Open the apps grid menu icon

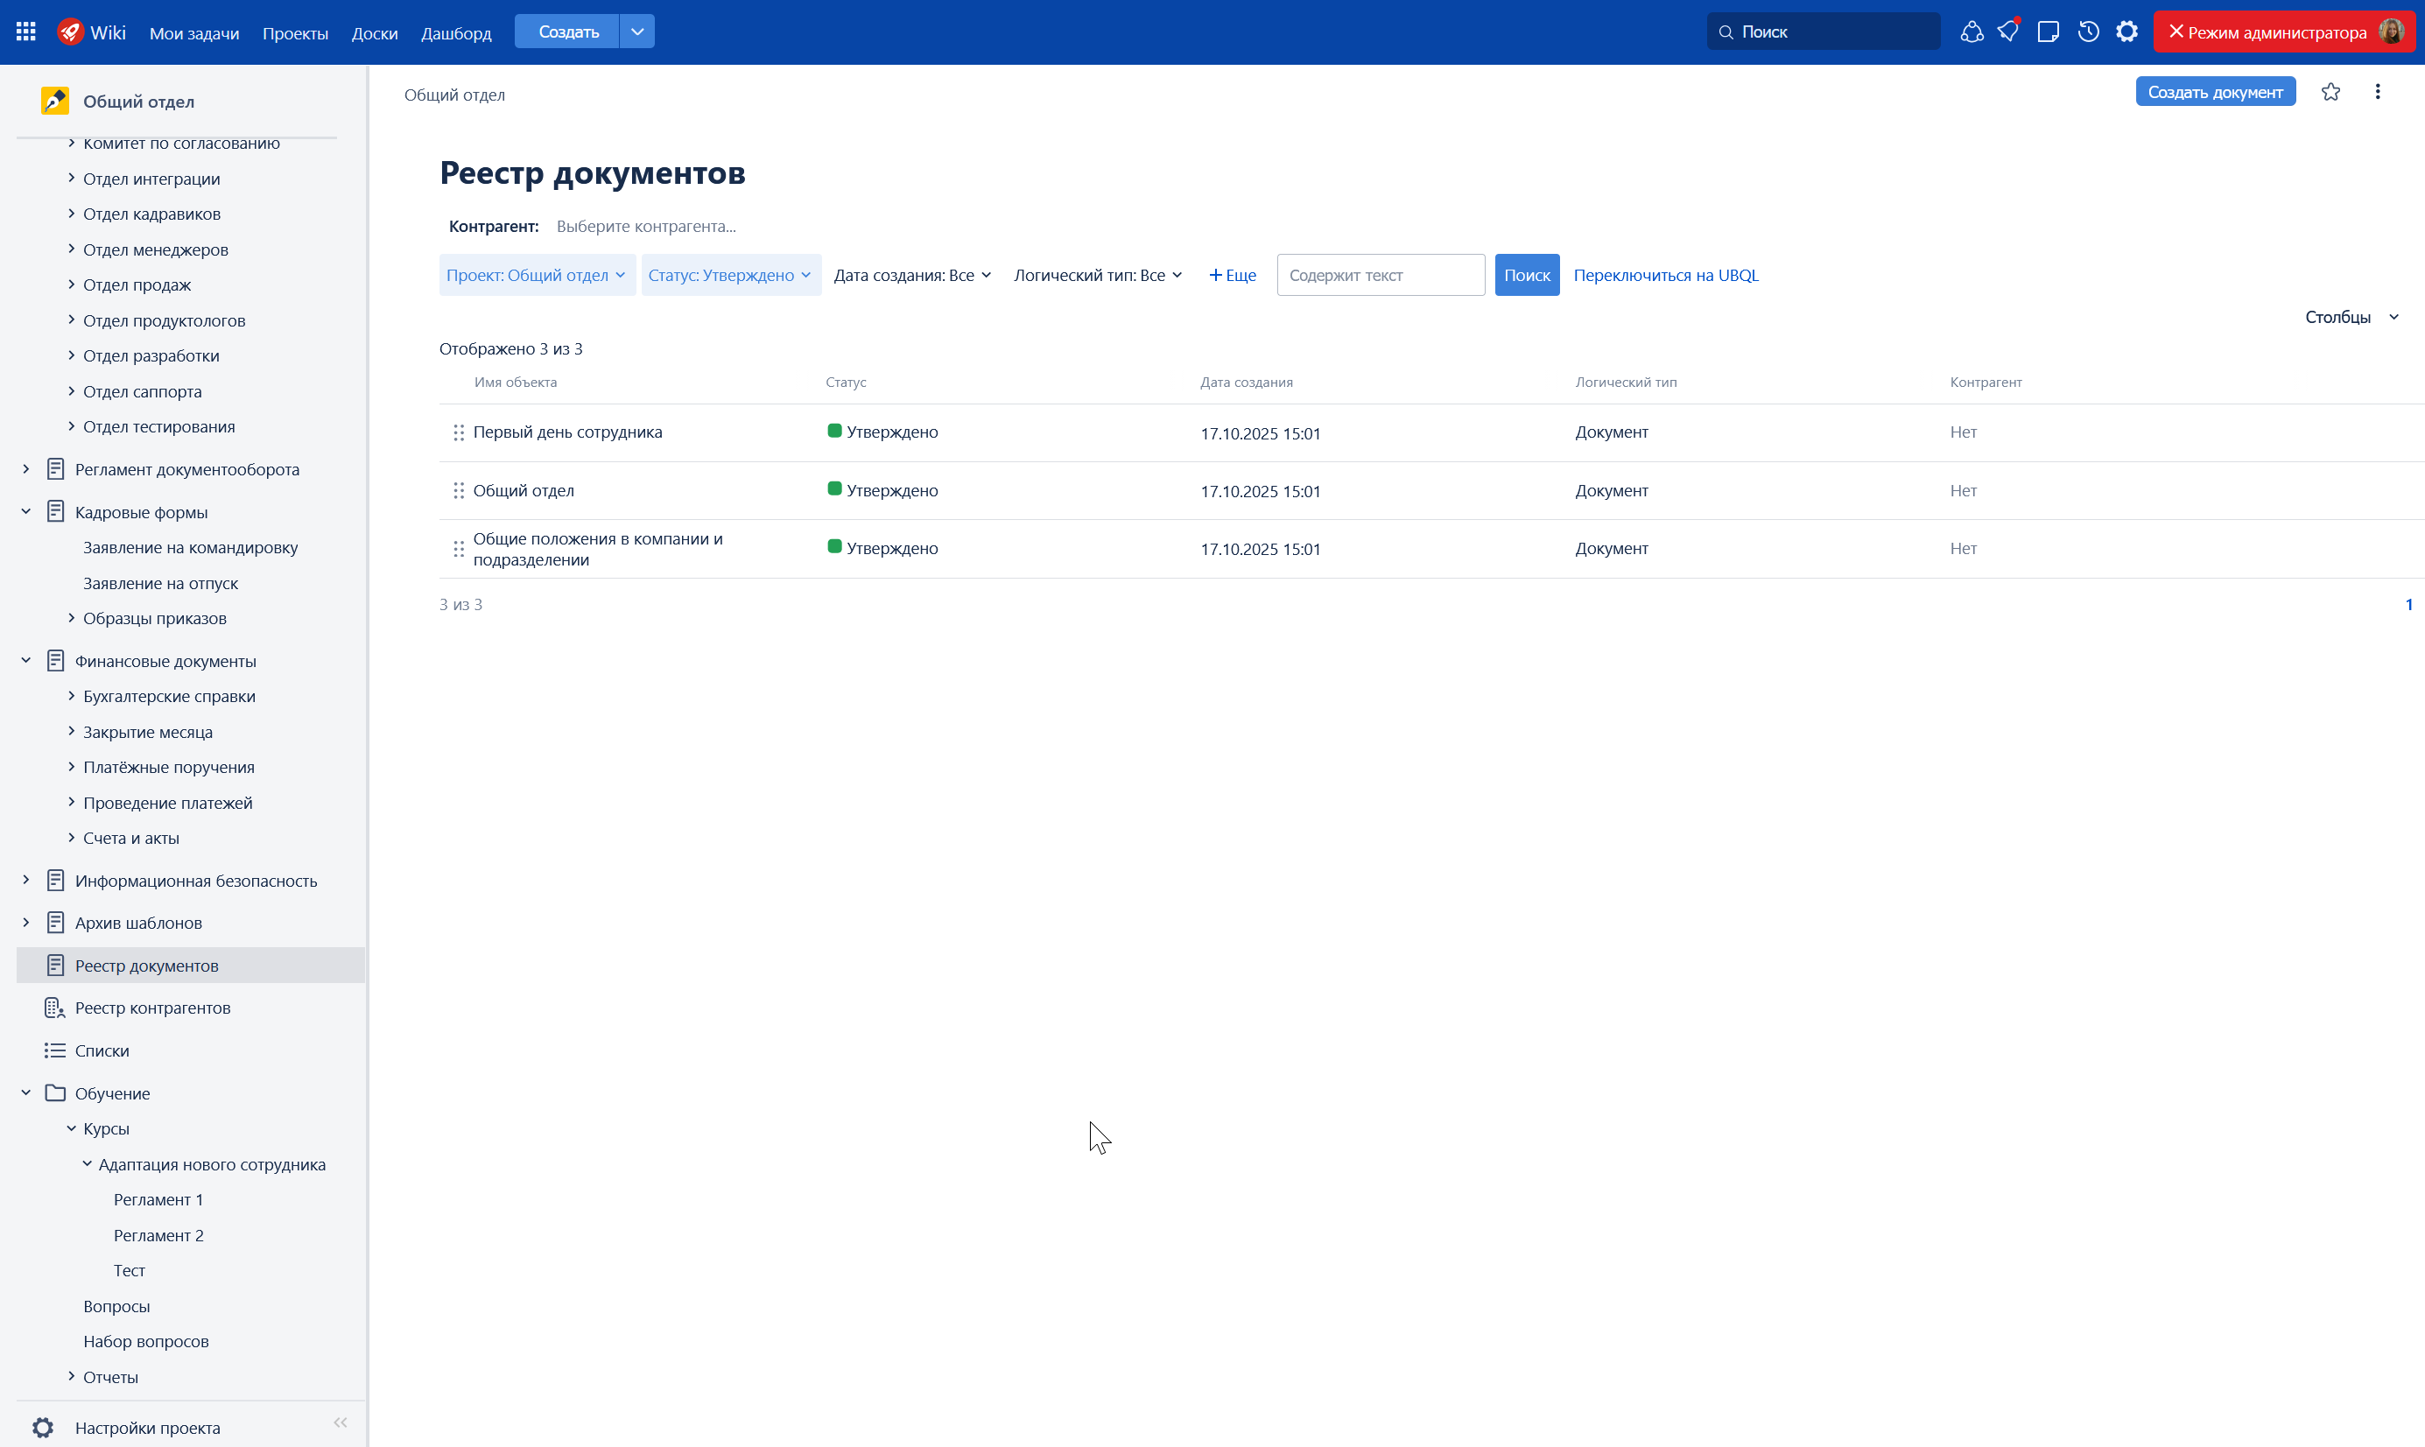(x=26, y=32)
